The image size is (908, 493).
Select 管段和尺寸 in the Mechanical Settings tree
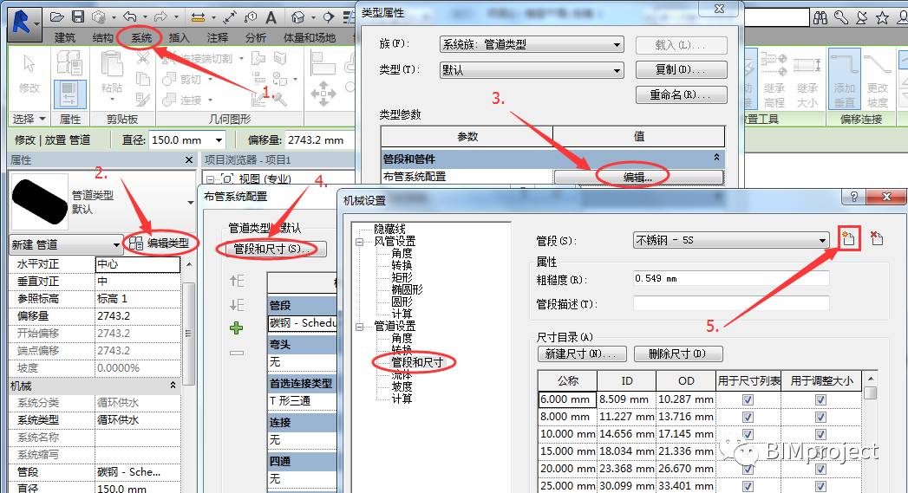(x=417, y=362)
